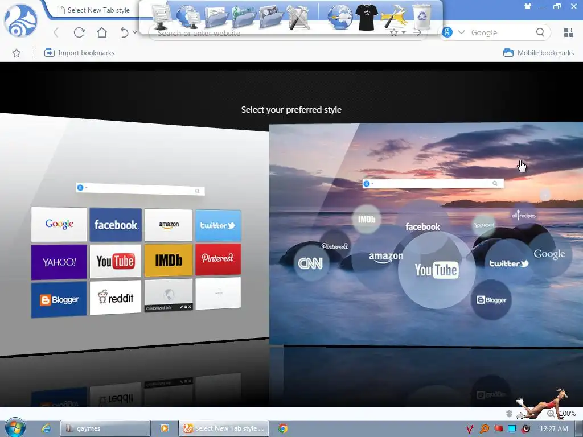Click the status bar shield icon

click(x=509, y=413)
